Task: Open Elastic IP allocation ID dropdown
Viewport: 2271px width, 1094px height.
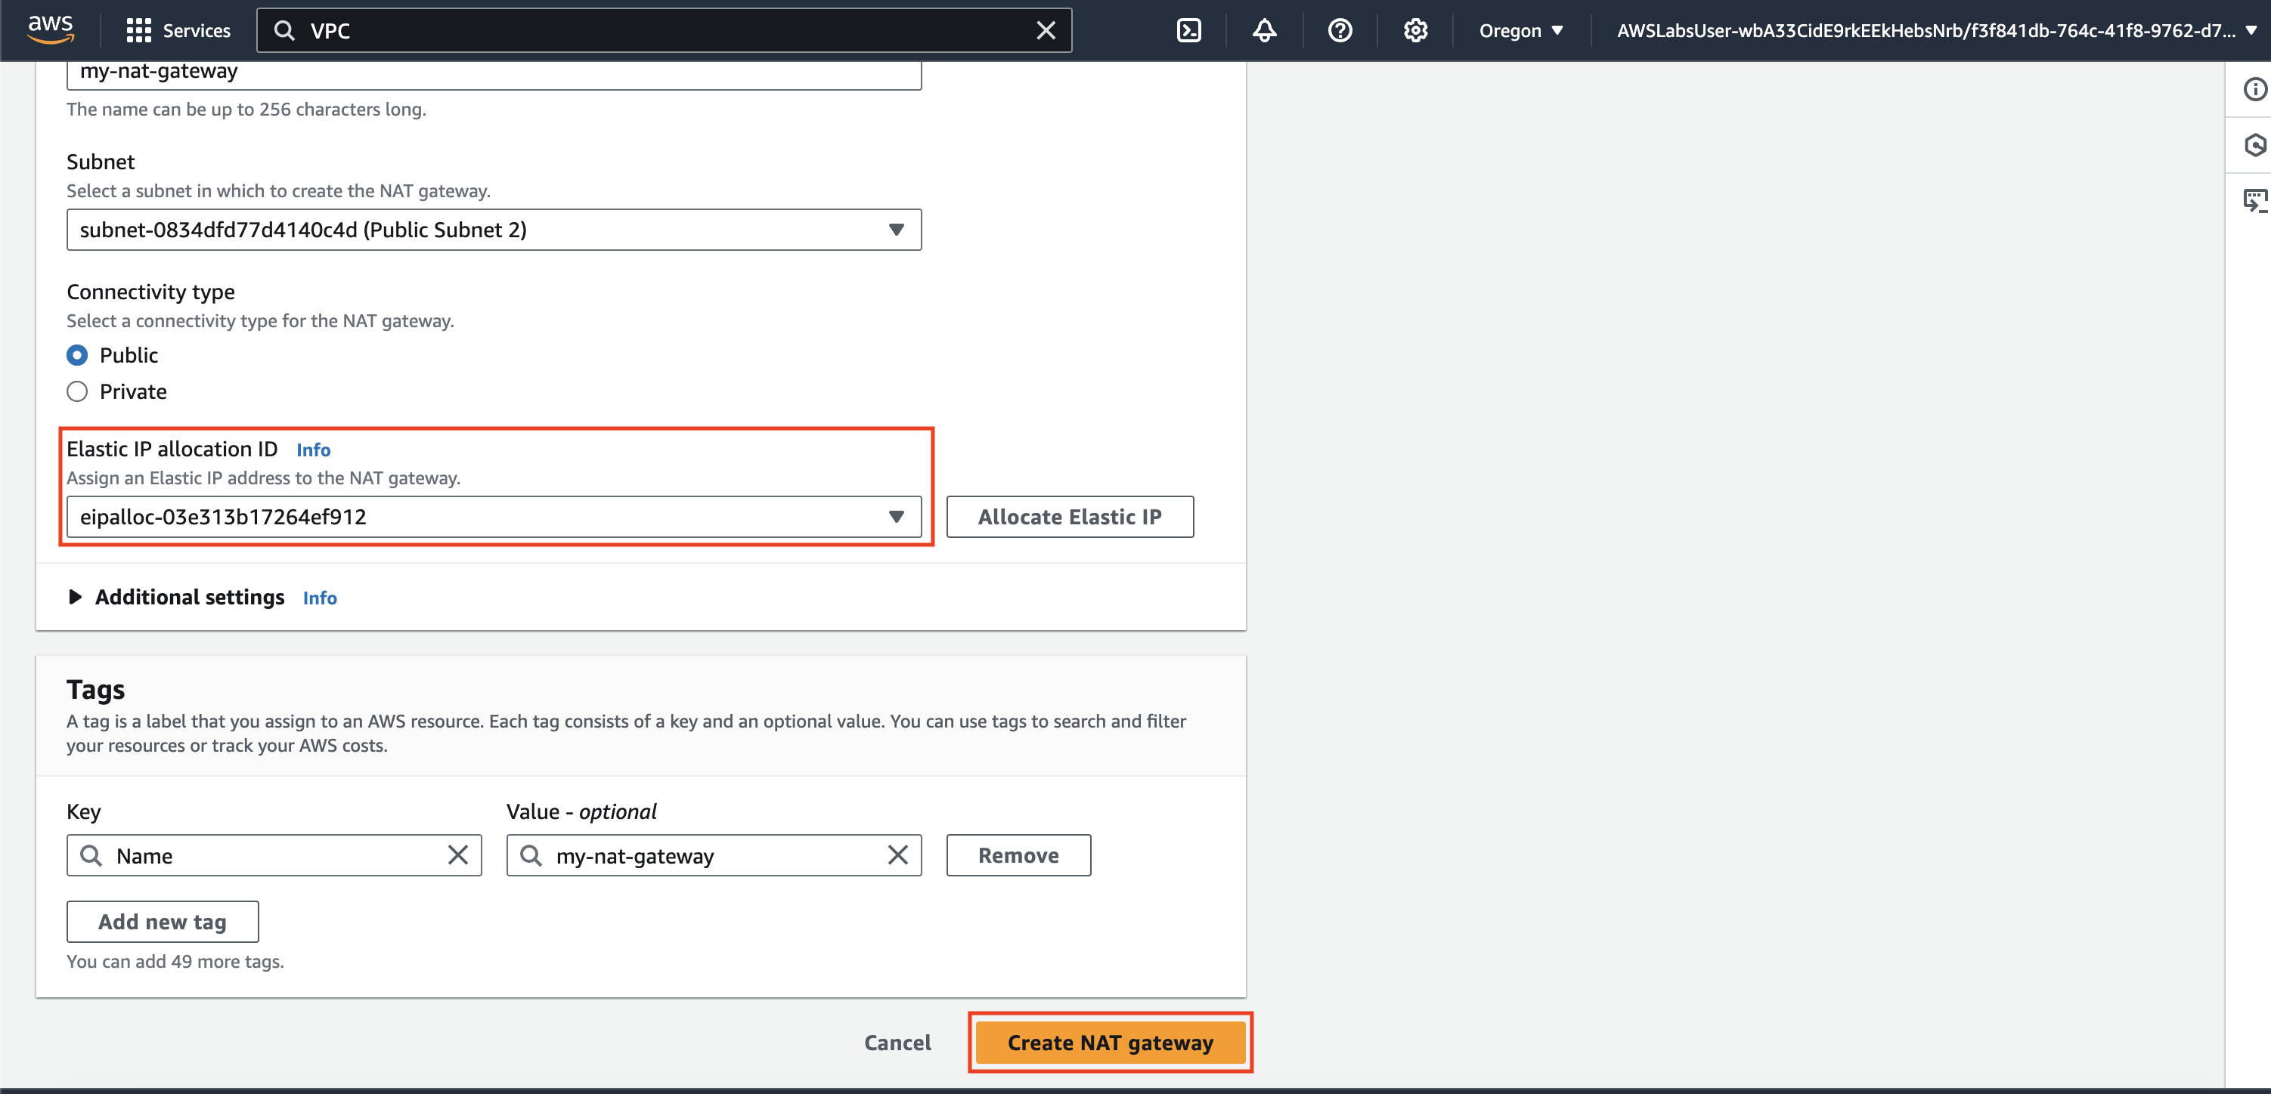Action: click(494, 517)
